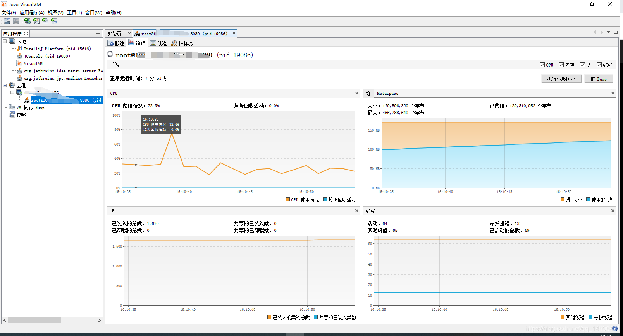The height and width of the screenshot is (336, 623).
Task: Click Add VM Coredump toolbar icon
Action: (45, 21)
